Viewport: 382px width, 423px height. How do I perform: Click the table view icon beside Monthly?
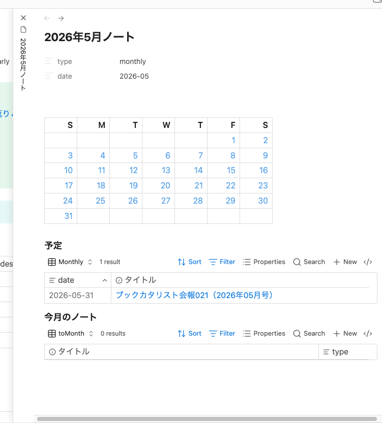(x=52, y=262)
